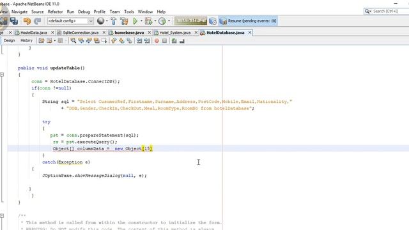Click the profiler snapshot icon beside memory bar
Viewport: 409px width, 230px height.
(213, 21)
